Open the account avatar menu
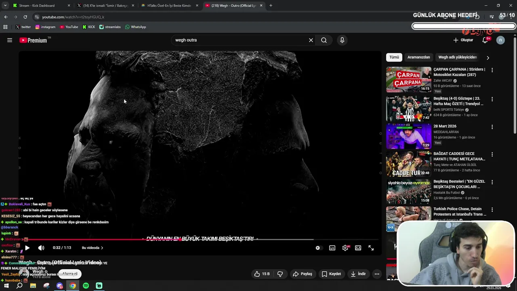The height and width of the screenshot is (291, 517). click(x=500, y=40)
